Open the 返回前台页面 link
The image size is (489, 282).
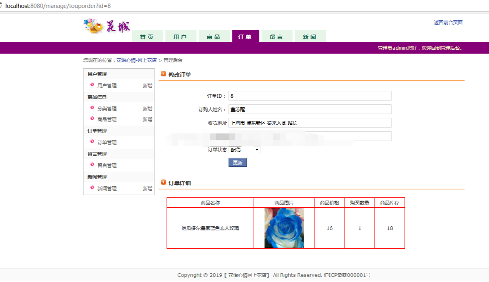[448, 23]
